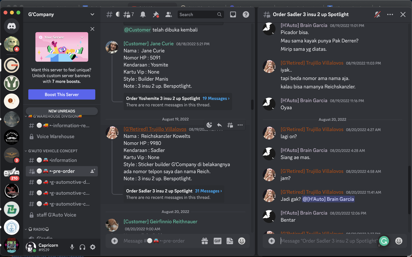Toggle the member list icon

pyautogui.click(x=169, y=14)
